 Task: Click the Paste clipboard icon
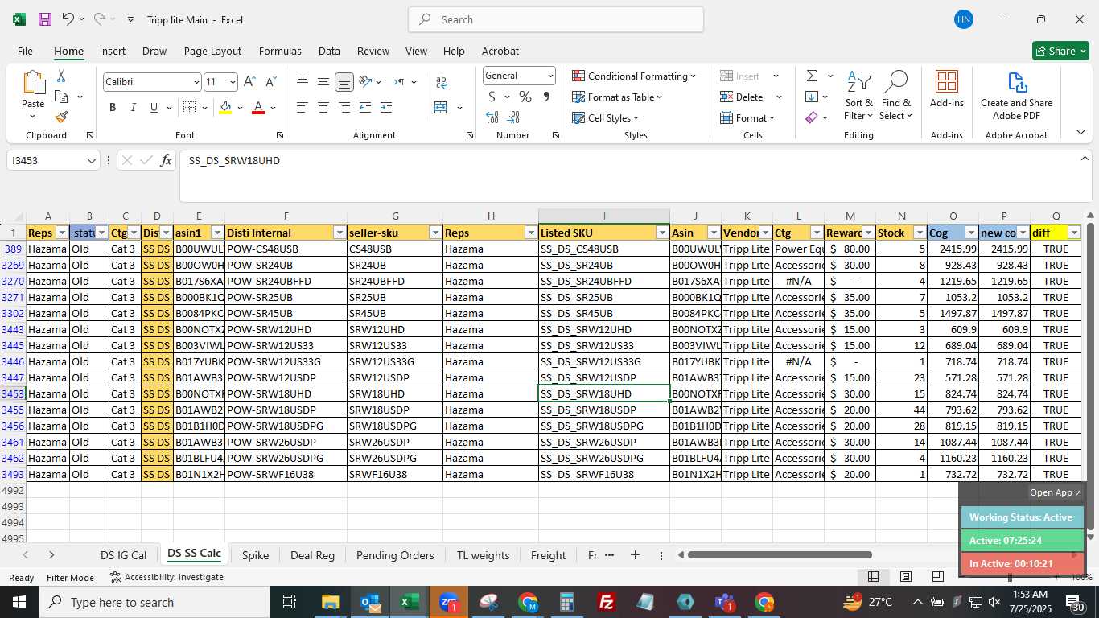33,83
